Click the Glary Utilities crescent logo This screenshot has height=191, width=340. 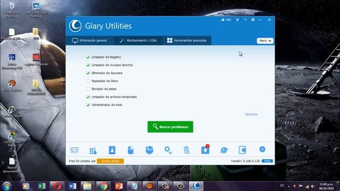click(x=75, y=26)
